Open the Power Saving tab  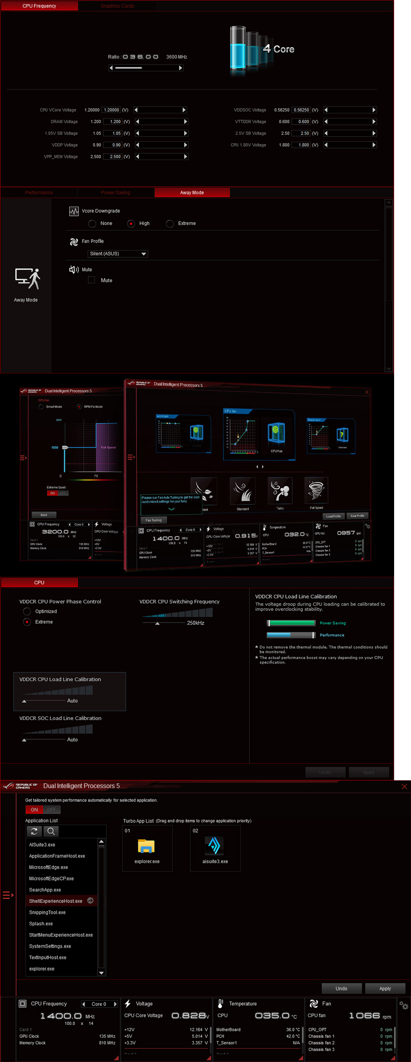(116, 192)
